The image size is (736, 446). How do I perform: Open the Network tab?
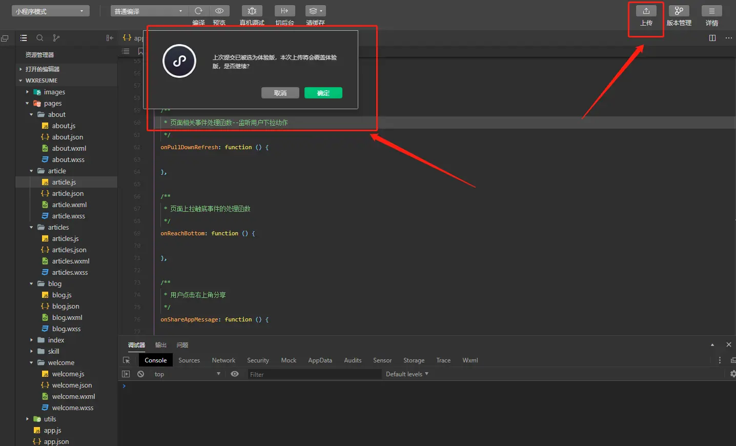(x=223, y=360)
